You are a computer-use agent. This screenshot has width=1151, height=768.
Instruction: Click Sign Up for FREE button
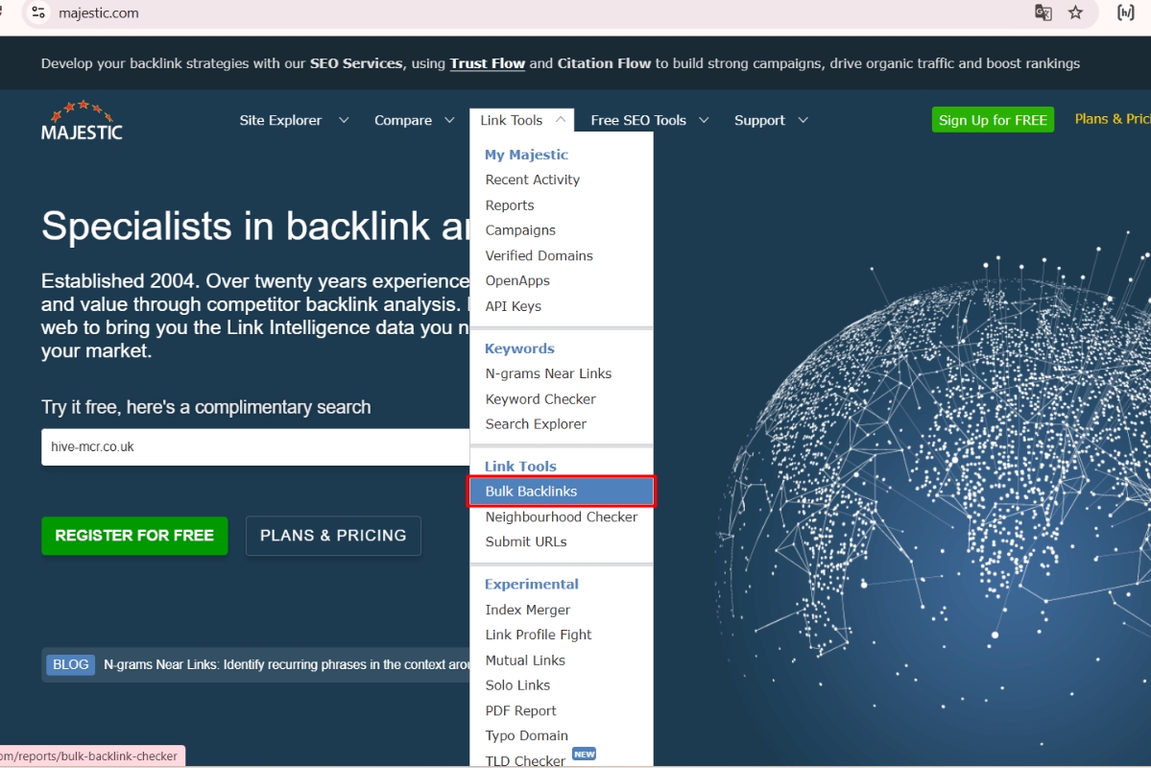point(993,120)
